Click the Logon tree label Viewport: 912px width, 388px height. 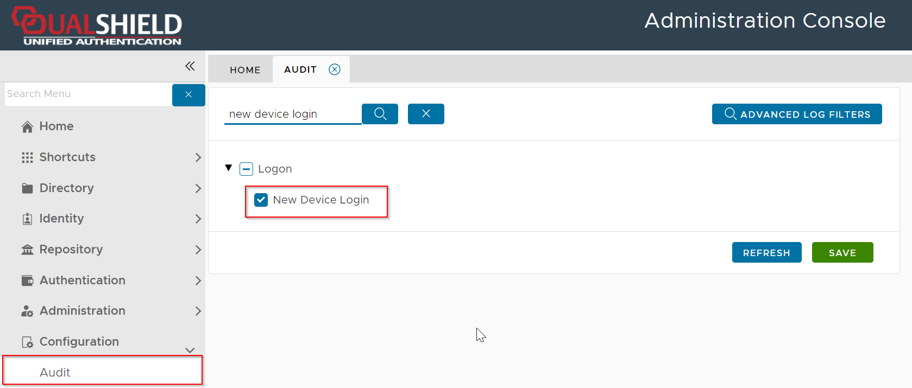click(275, 169)
